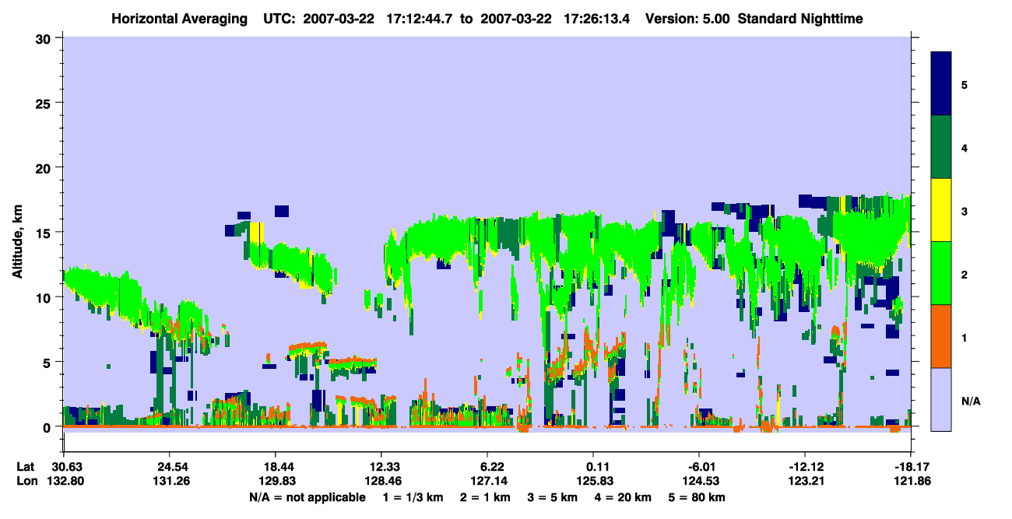Screen dimensions: 1012x519
Task: Click longitude value 121.86
Action: 911,481
